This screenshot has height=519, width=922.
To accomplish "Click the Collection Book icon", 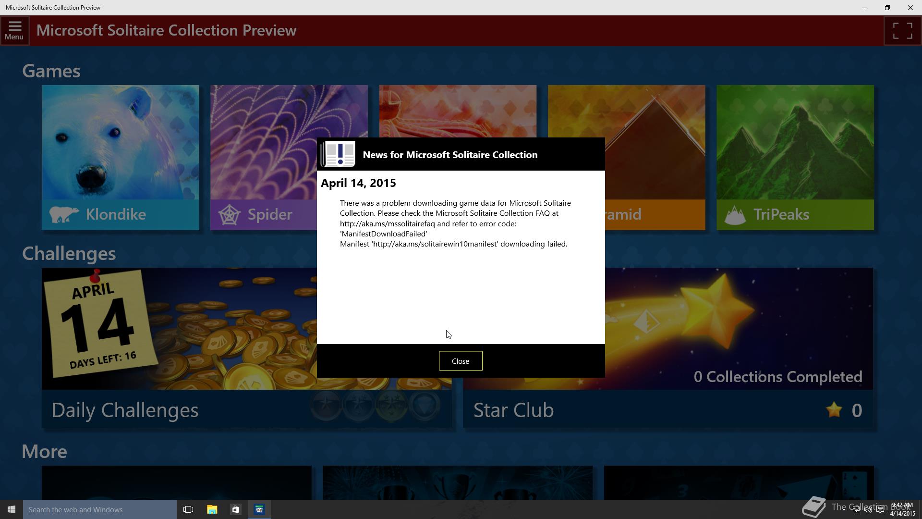I will tap(814, 507).
